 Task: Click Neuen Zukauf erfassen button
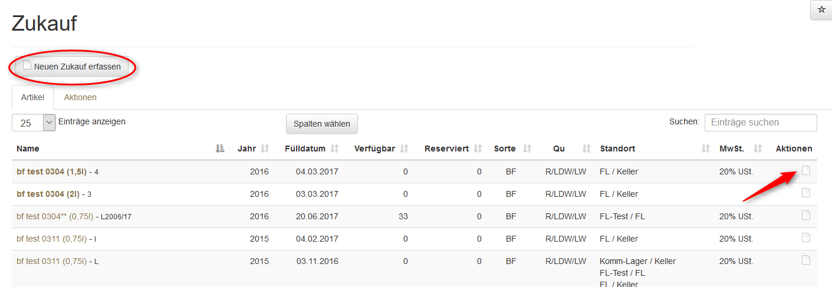coord(72,67)
